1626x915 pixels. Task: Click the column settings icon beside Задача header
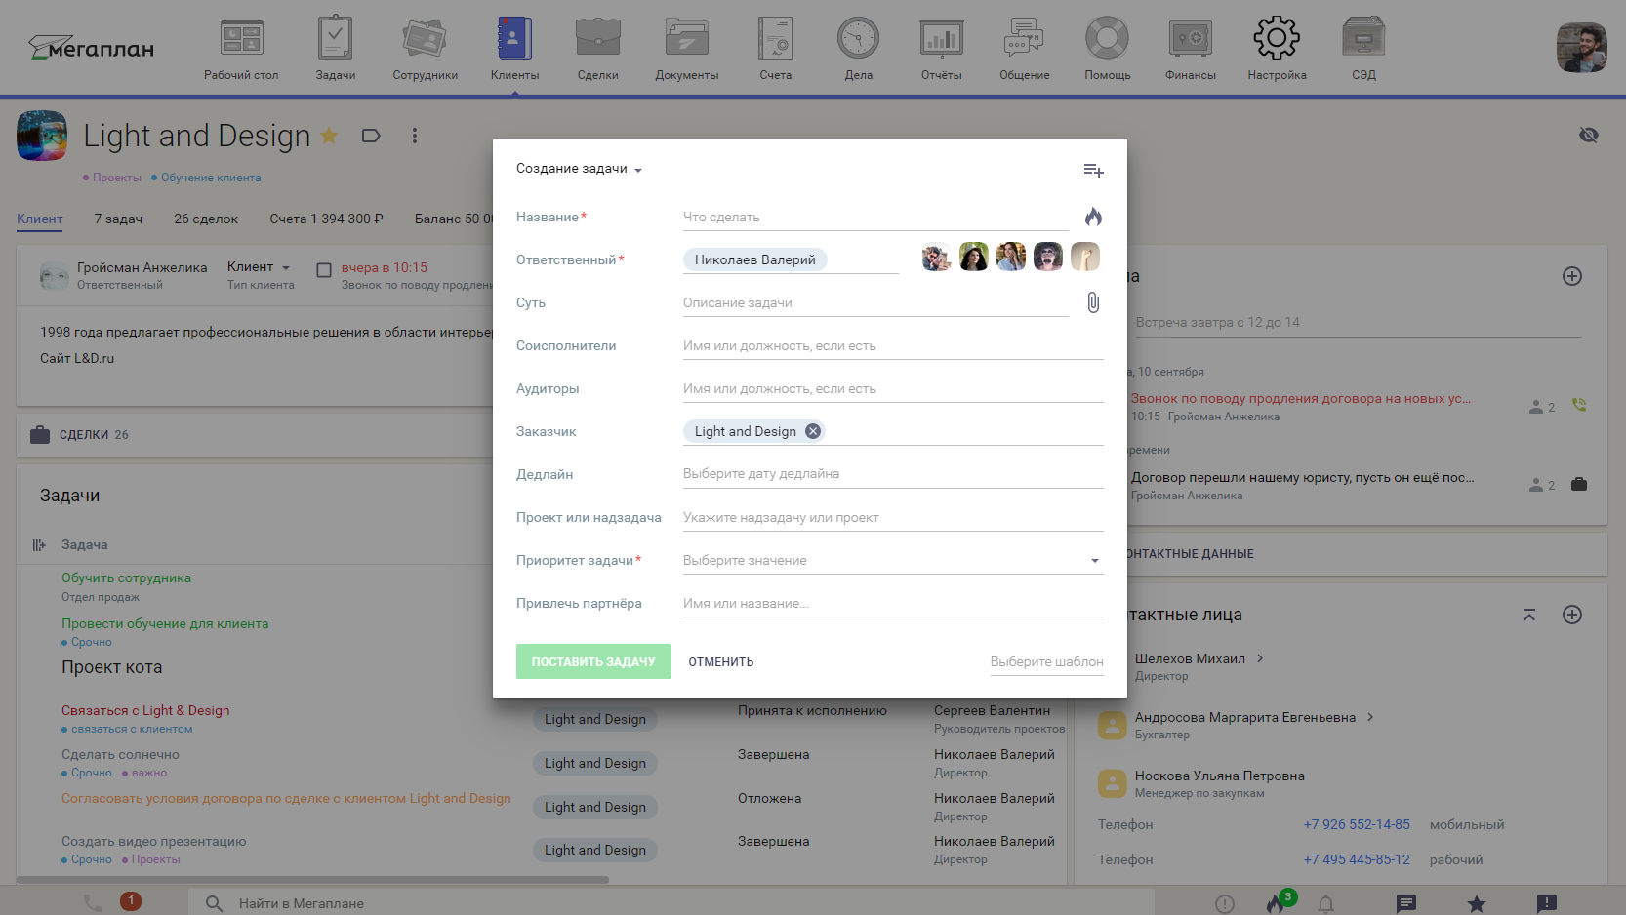(39, 545)
